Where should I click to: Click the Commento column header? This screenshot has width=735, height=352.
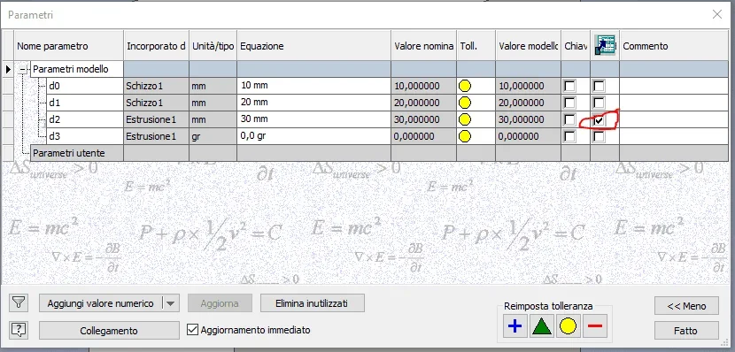coord(674,45)
